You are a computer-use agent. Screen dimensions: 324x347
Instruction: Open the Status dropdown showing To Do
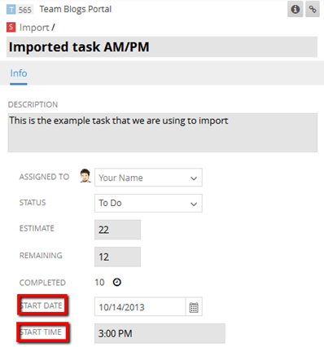click(x=148, y=203)
